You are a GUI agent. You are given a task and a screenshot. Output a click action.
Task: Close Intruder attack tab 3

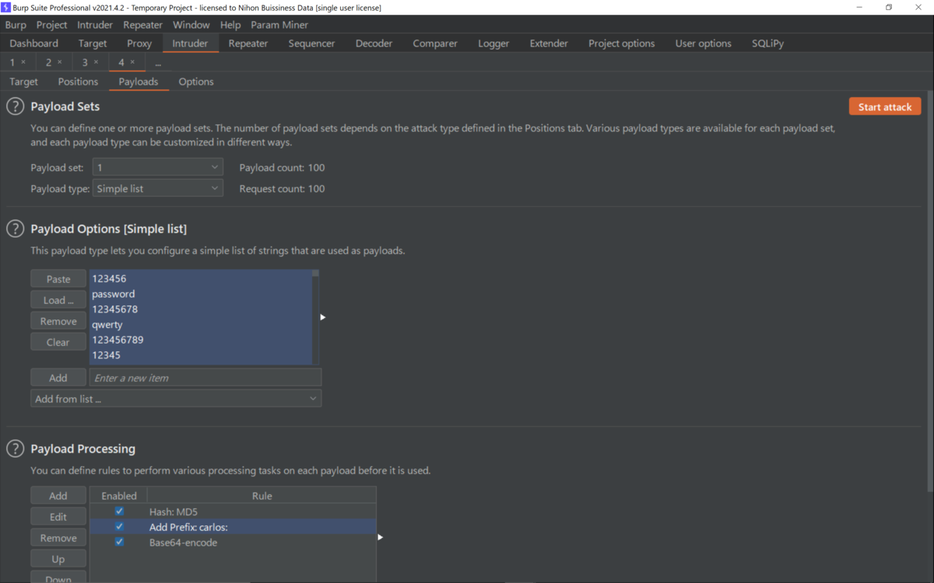(x=96, y=62)
